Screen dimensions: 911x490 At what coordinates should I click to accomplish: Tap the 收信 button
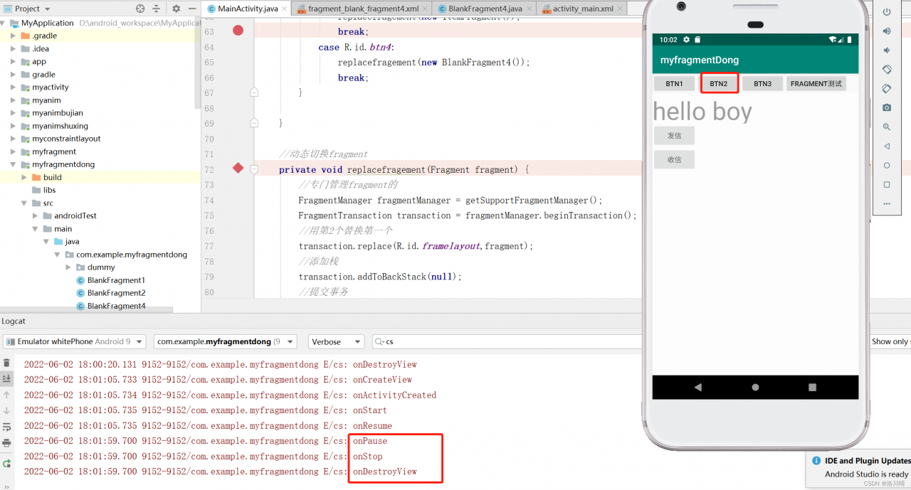pyautogui.click(x=674, y=159)
